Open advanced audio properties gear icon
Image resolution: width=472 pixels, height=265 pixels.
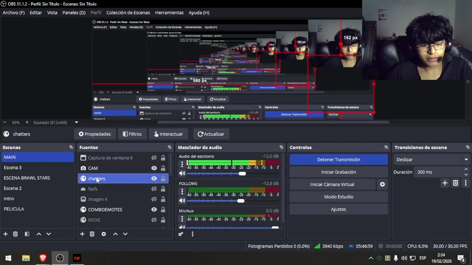tap(181, 234)
